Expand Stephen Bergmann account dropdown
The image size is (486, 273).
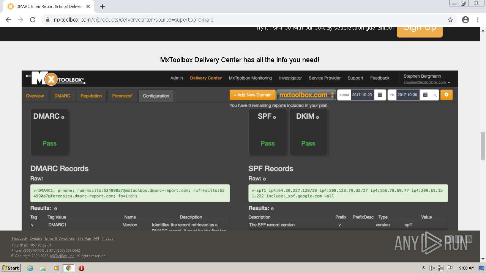click(x=427, y=79)
